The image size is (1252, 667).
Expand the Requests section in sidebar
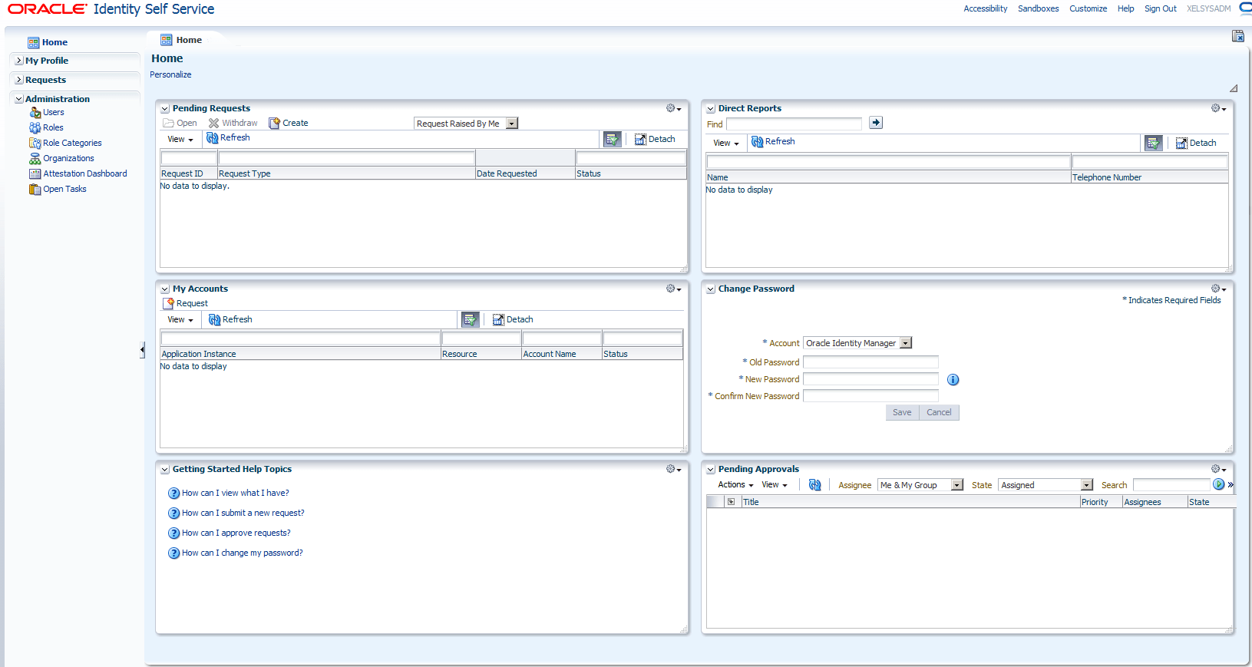19,80
